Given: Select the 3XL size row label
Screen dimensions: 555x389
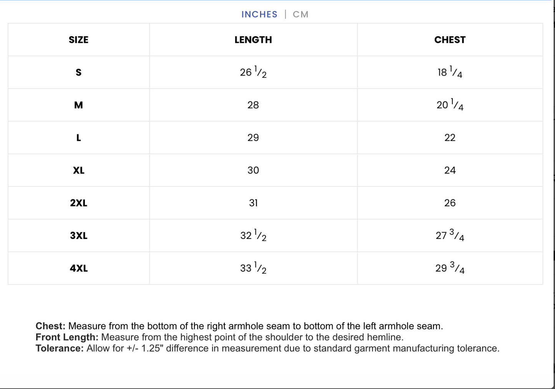Looking at the screenshot, I should 78,236.
